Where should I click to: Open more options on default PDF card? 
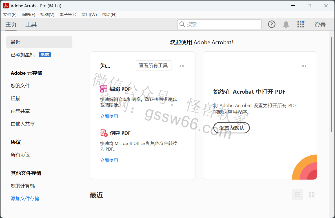304,66
